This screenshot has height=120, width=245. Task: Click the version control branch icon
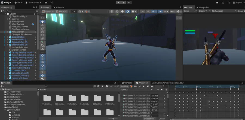[x=52, y=3]
